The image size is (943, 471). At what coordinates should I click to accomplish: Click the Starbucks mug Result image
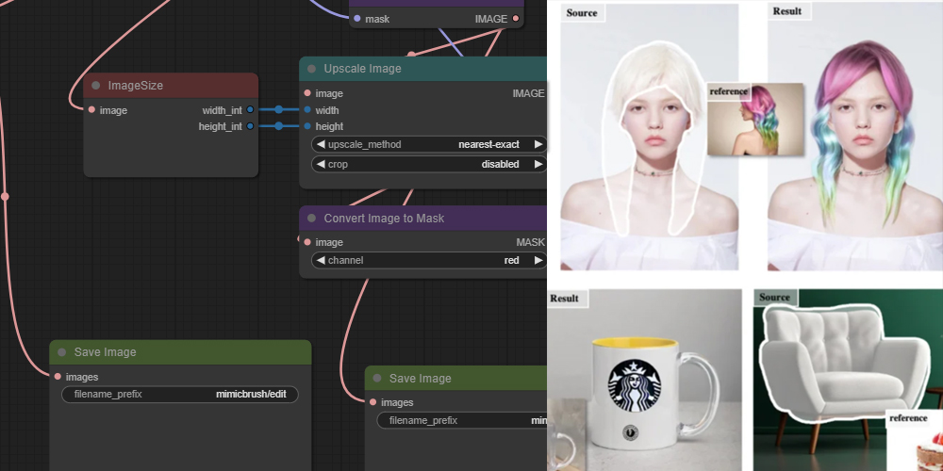(645, 380)
